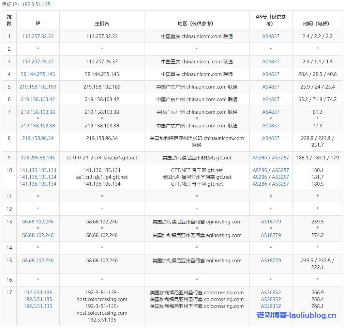Click the target IP 192.3.51.135 at top
Viewport: 345px width, 328px height.
click(36, 4)
